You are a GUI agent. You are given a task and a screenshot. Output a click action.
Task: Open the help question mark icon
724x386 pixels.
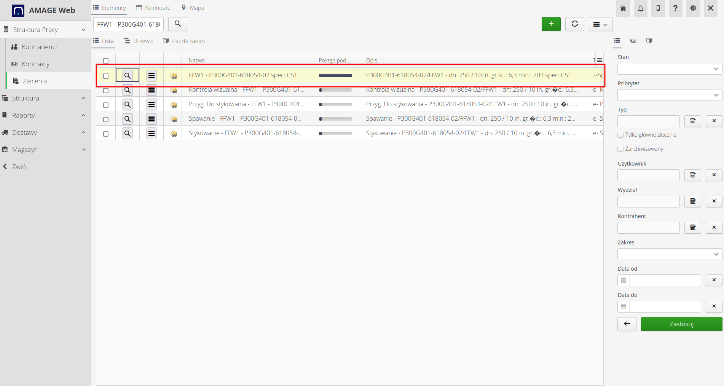[675, 8]
